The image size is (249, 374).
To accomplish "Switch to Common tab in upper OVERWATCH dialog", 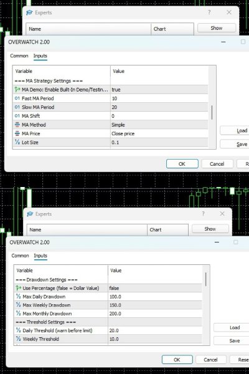I will (x=19, y=56).
